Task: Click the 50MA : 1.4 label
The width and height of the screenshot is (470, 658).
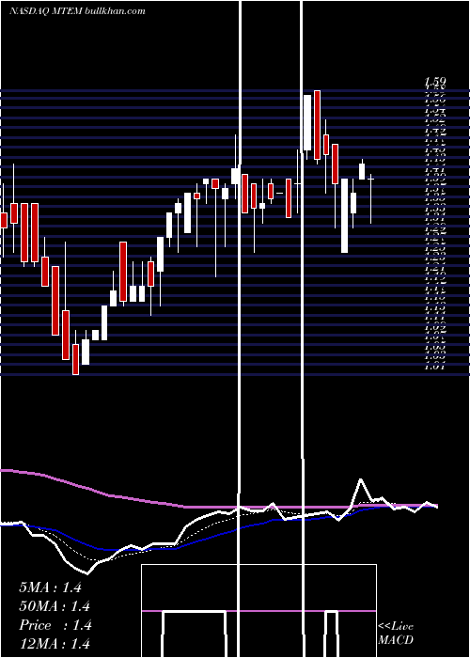Action: click(x=55, y=606)
